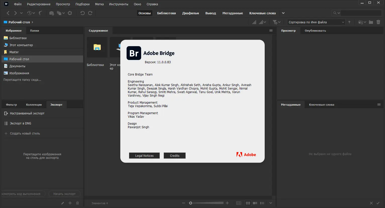Screen dimensions: 385x208
Task: Open the Содержимое panel menu icon
Action: (271, 31)
